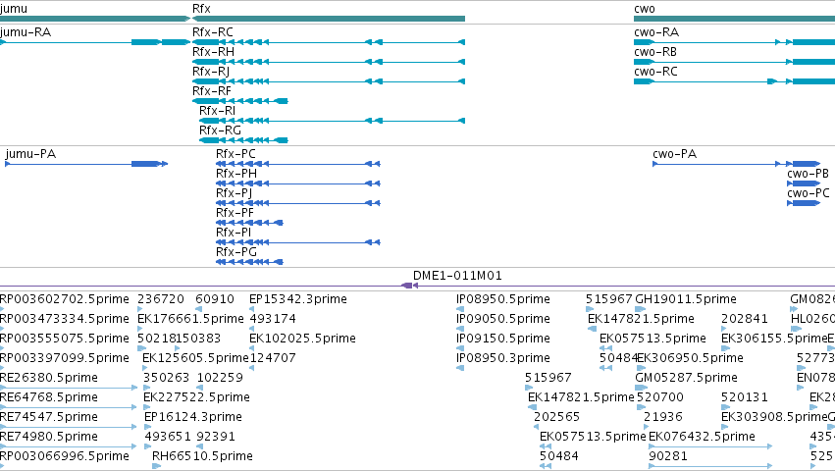This screenshot has height=471, width=835.
Task: Open the 350263 feature label
Action: pos(166,378)
